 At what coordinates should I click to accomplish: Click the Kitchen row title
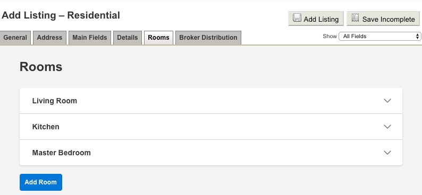pyautogui.click(x=46, y=127)
